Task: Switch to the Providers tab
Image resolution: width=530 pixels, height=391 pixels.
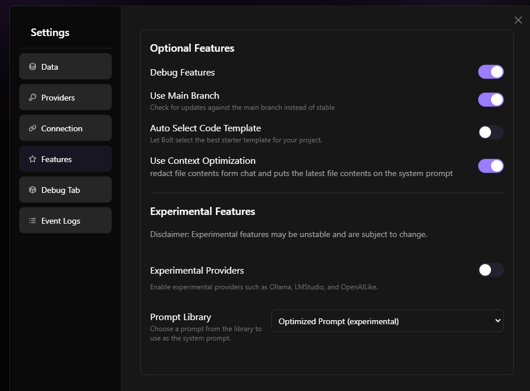Action: (65, 97)
